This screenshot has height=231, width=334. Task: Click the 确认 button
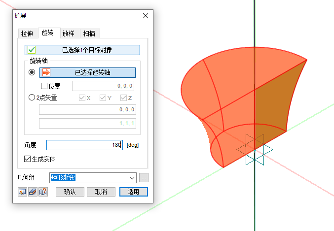[70, 192]
